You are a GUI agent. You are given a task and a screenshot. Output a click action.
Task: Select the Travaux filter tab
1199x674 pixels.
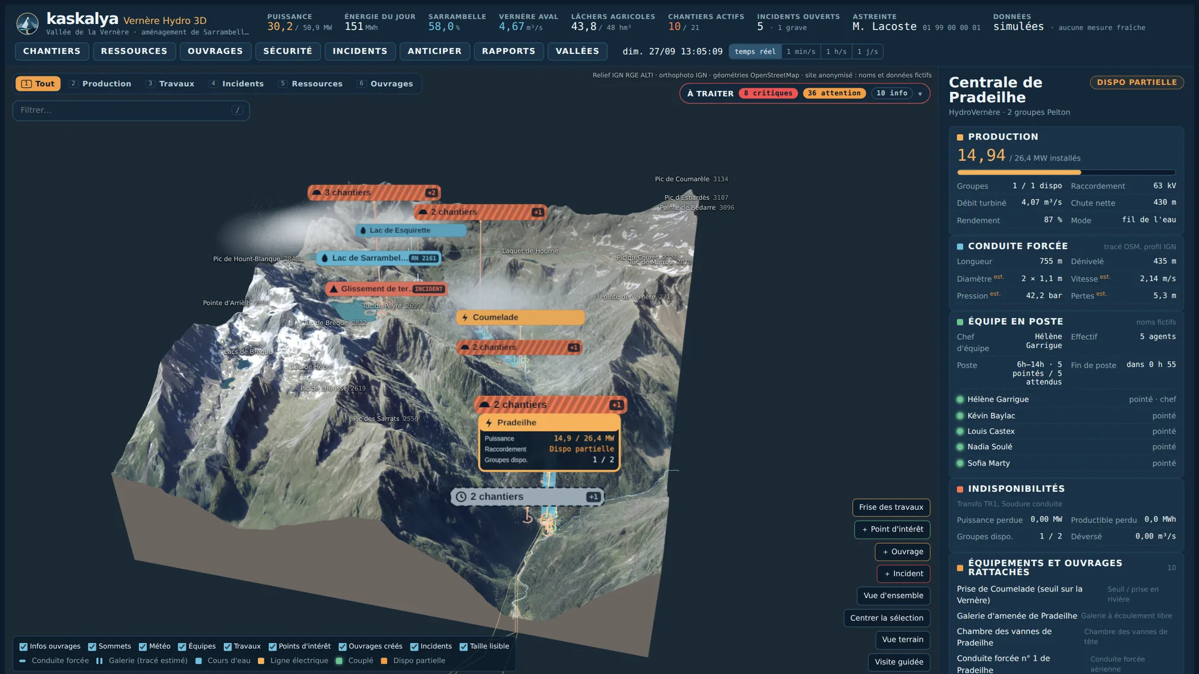click(x=170, y=84)
